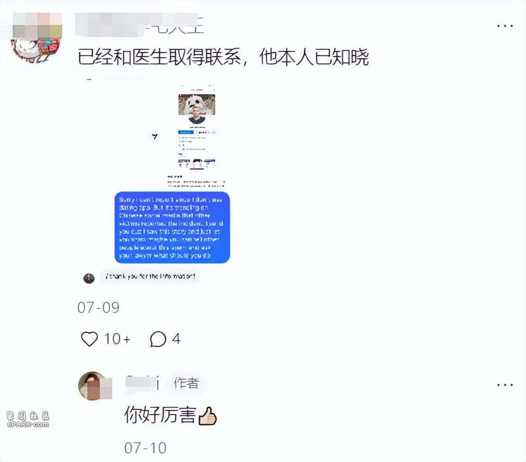Click the 07-09 comment date
This screenshot has width=526, height=462.
[x=98, y=308]
